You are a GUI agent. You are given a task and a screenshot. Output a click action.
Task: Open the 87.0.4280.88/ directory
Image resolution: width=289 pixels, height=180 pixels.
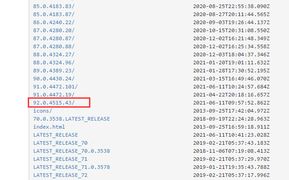point(54,46)
